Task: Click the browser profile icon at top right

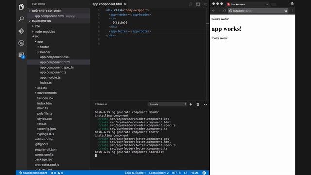Action: click(292, 4)
